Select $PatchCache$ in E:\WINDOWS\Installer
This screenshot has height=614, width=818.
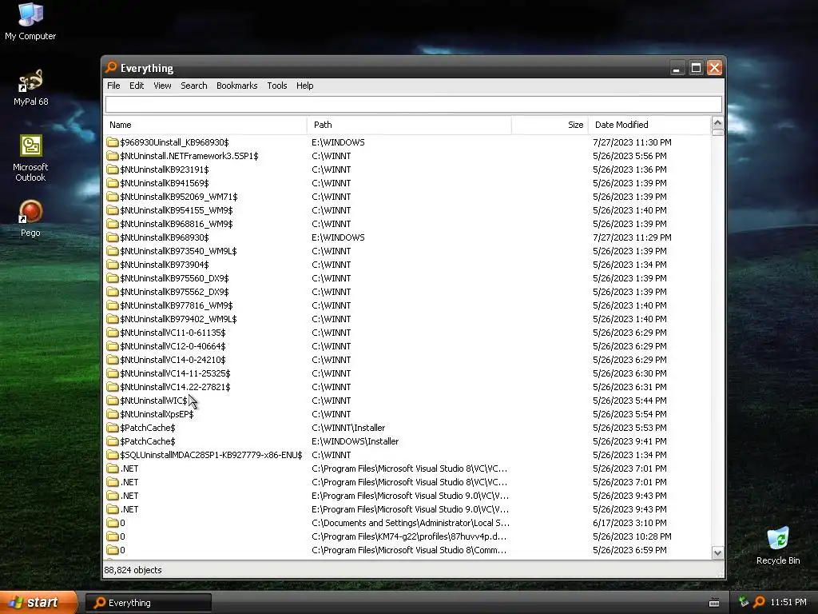click(148, 441)
